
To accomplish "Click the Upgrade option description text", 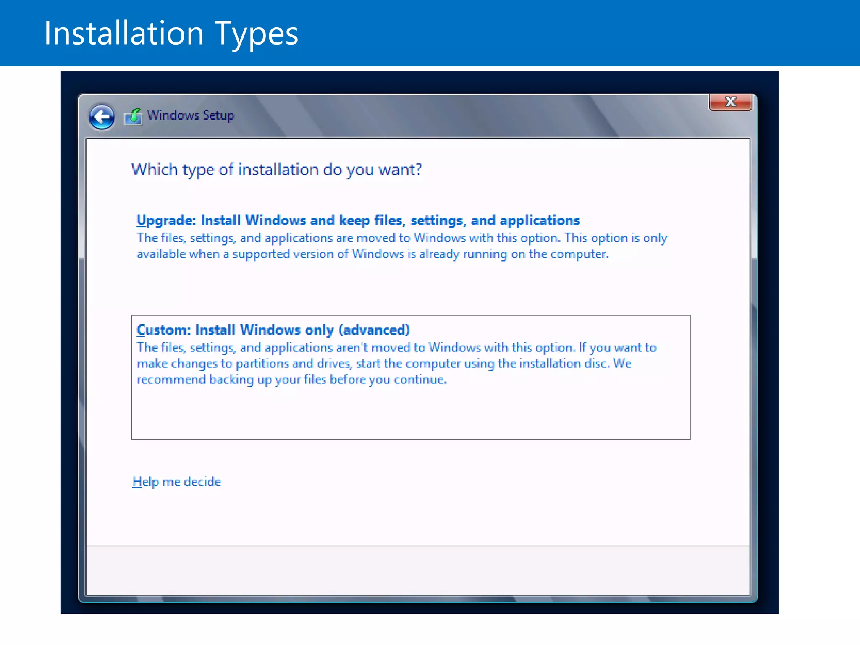I will (x=402, y=246).
